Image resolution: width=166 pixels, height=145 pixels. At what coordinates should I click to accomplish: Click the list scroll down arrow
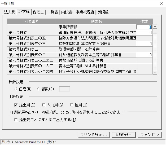[x=155, y=72]
